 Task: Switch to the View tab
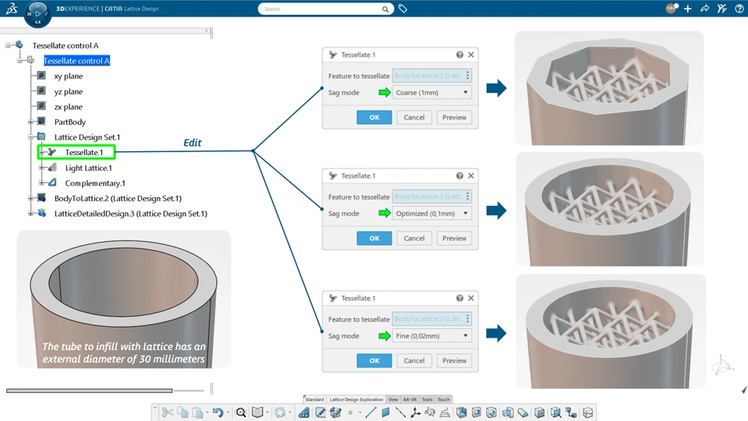(393, 399)
